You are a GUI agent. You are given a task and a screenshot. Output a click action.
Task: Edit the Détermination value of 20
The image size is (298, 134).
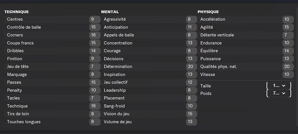(191, 67)
